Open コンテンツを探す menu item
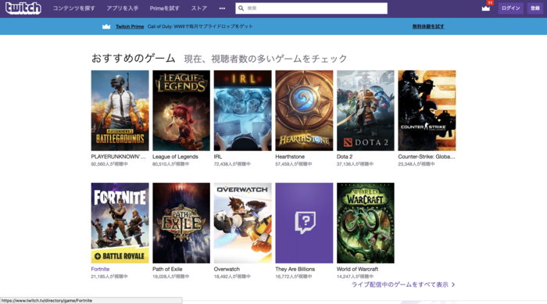The image size is (547, 304). click(74, 9)
